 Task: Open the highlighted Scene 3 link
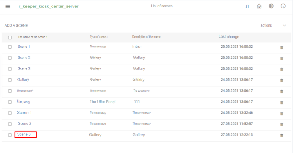(24, 134)
